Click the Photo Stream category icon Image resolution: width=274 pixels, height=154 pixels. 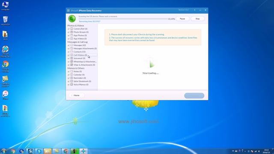[71, 32]
